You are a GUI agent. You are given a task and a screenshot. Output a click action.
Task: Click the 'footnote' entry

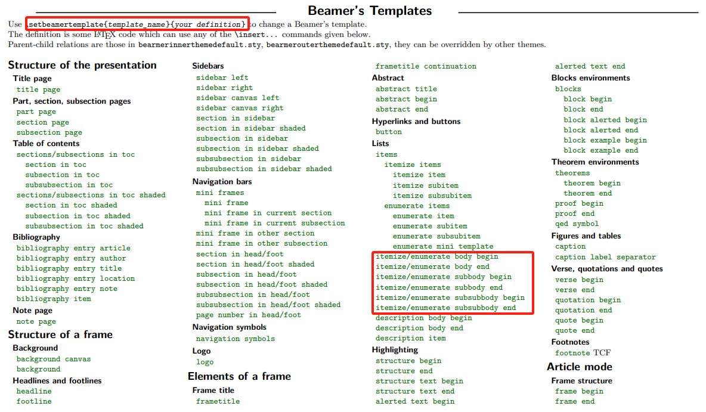[x=572, y=353]
